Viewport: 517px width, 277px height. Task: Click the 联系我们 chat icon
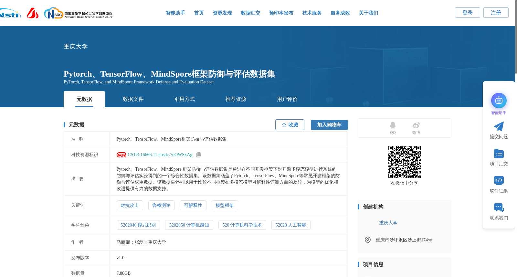coord(499,208)
